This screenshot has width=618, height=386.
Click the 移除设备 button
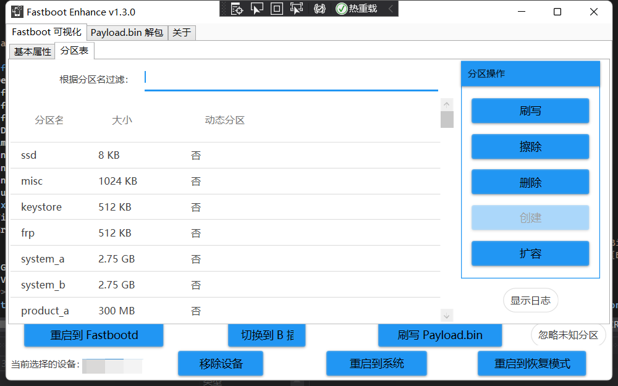click(221, 364)
